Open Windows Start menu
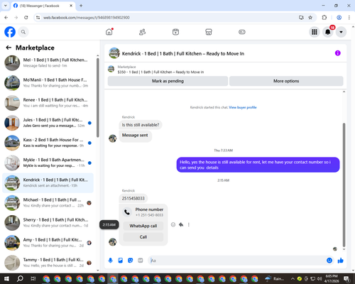The image size is (355, 284). pos(6,279)
